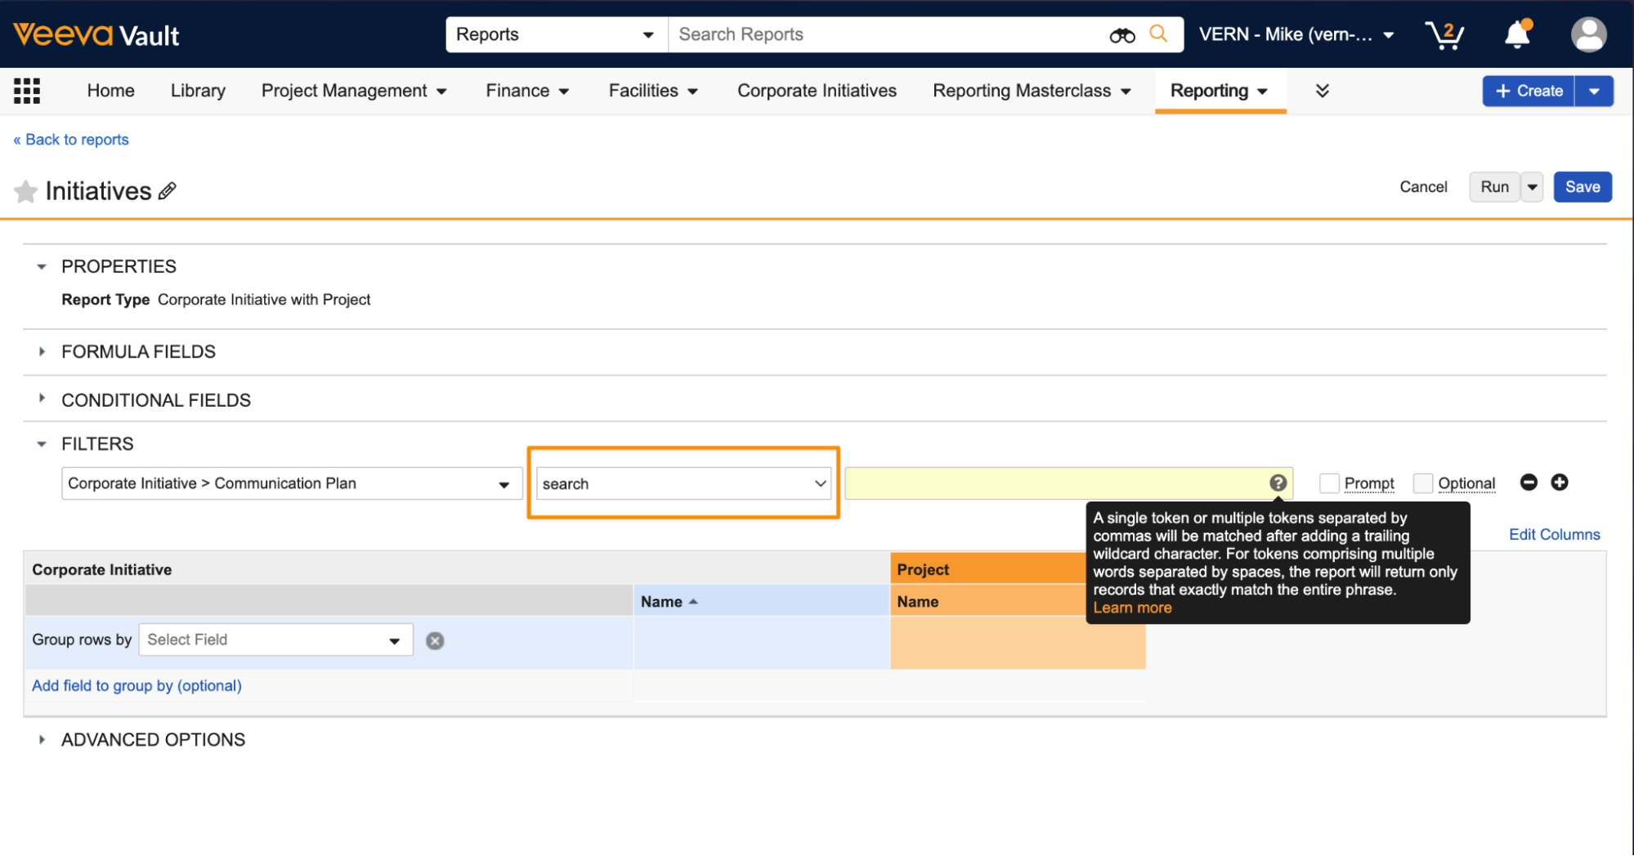The width and height of the screenshot is (1634, 856).
Task: Open the Reports search scope dropdown
Action: coord(557,34)
